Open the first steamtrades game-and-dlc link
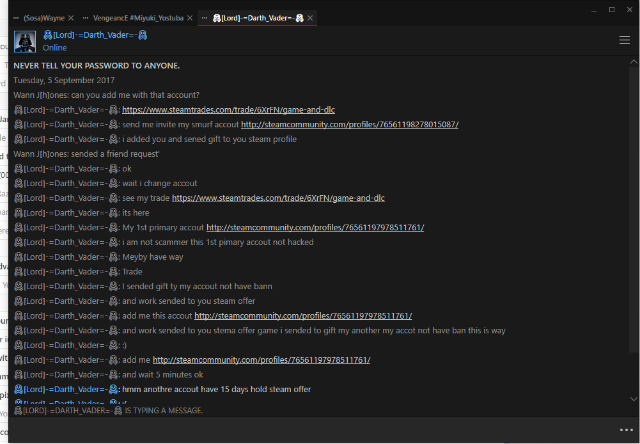The width and height of the screenshot is (640, 444). point(228,110)
